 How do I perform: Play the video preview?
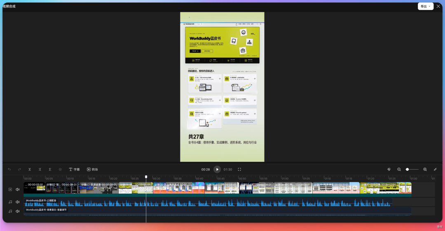217,170
